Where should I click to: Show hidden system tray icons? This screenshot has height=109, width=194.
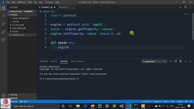[149, 106]
